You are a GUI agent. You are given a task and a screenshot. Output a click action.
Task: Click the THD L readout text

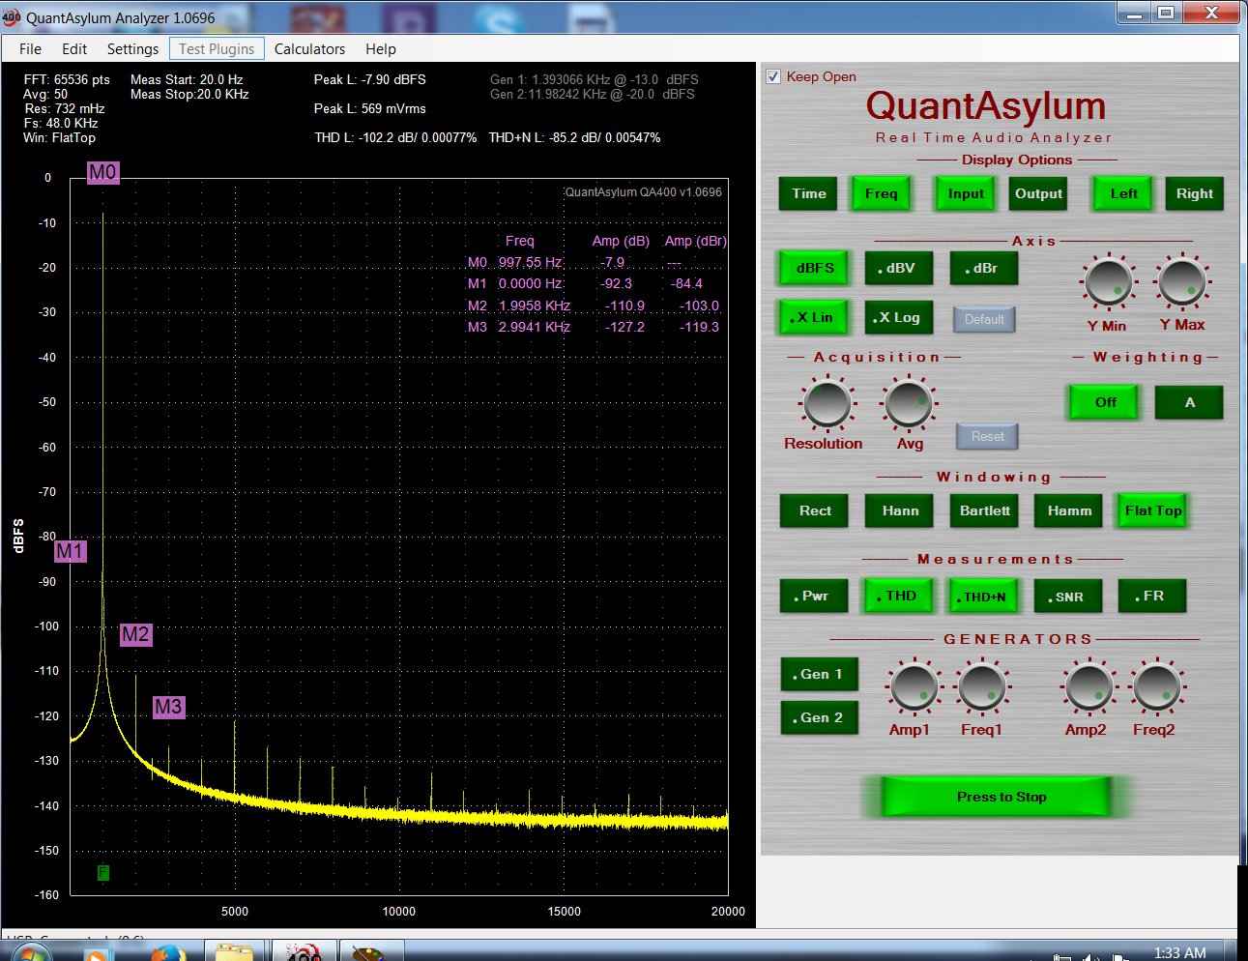click(x=395, y=137)
